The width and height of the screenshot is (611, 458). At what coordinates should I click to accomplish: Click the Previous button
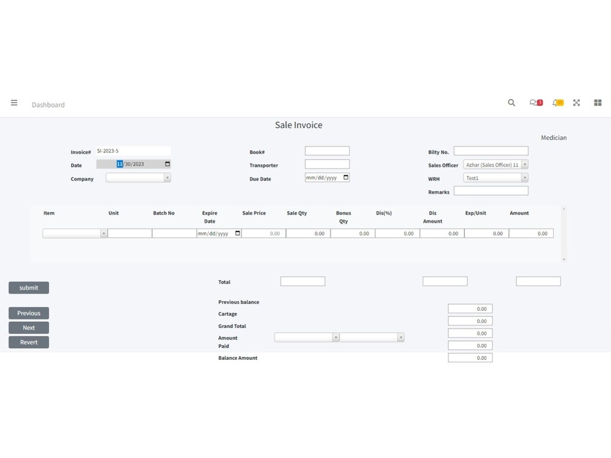coord(29,313)
